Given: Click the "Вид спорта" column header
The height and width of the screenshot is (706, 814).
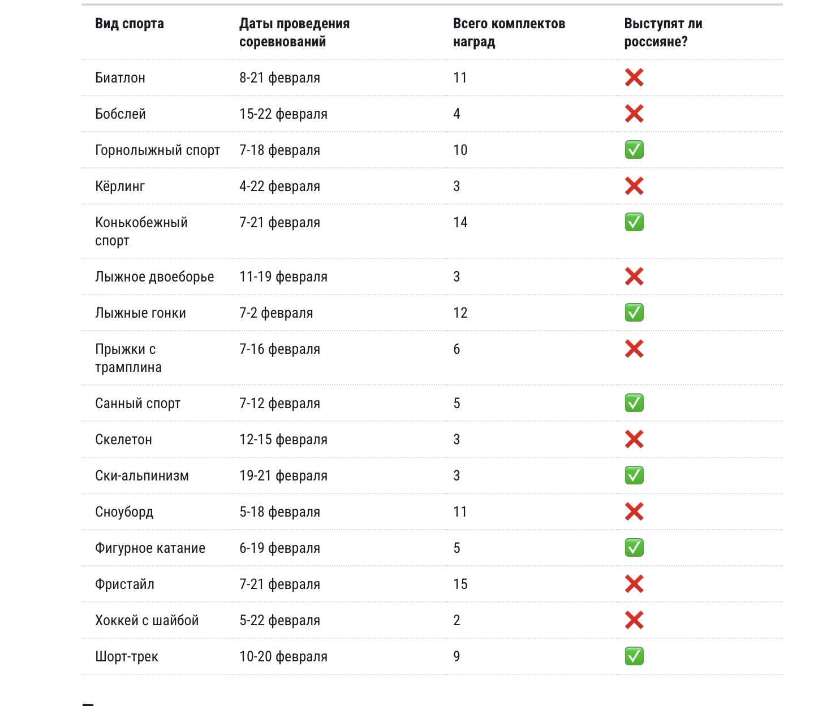Looking at the screenshot, I should [130, 24].
